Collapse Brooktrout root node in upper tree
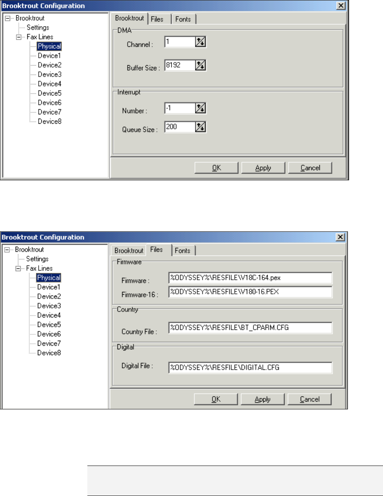The width and height of the screenshot is (383, 496). [7, 18]
